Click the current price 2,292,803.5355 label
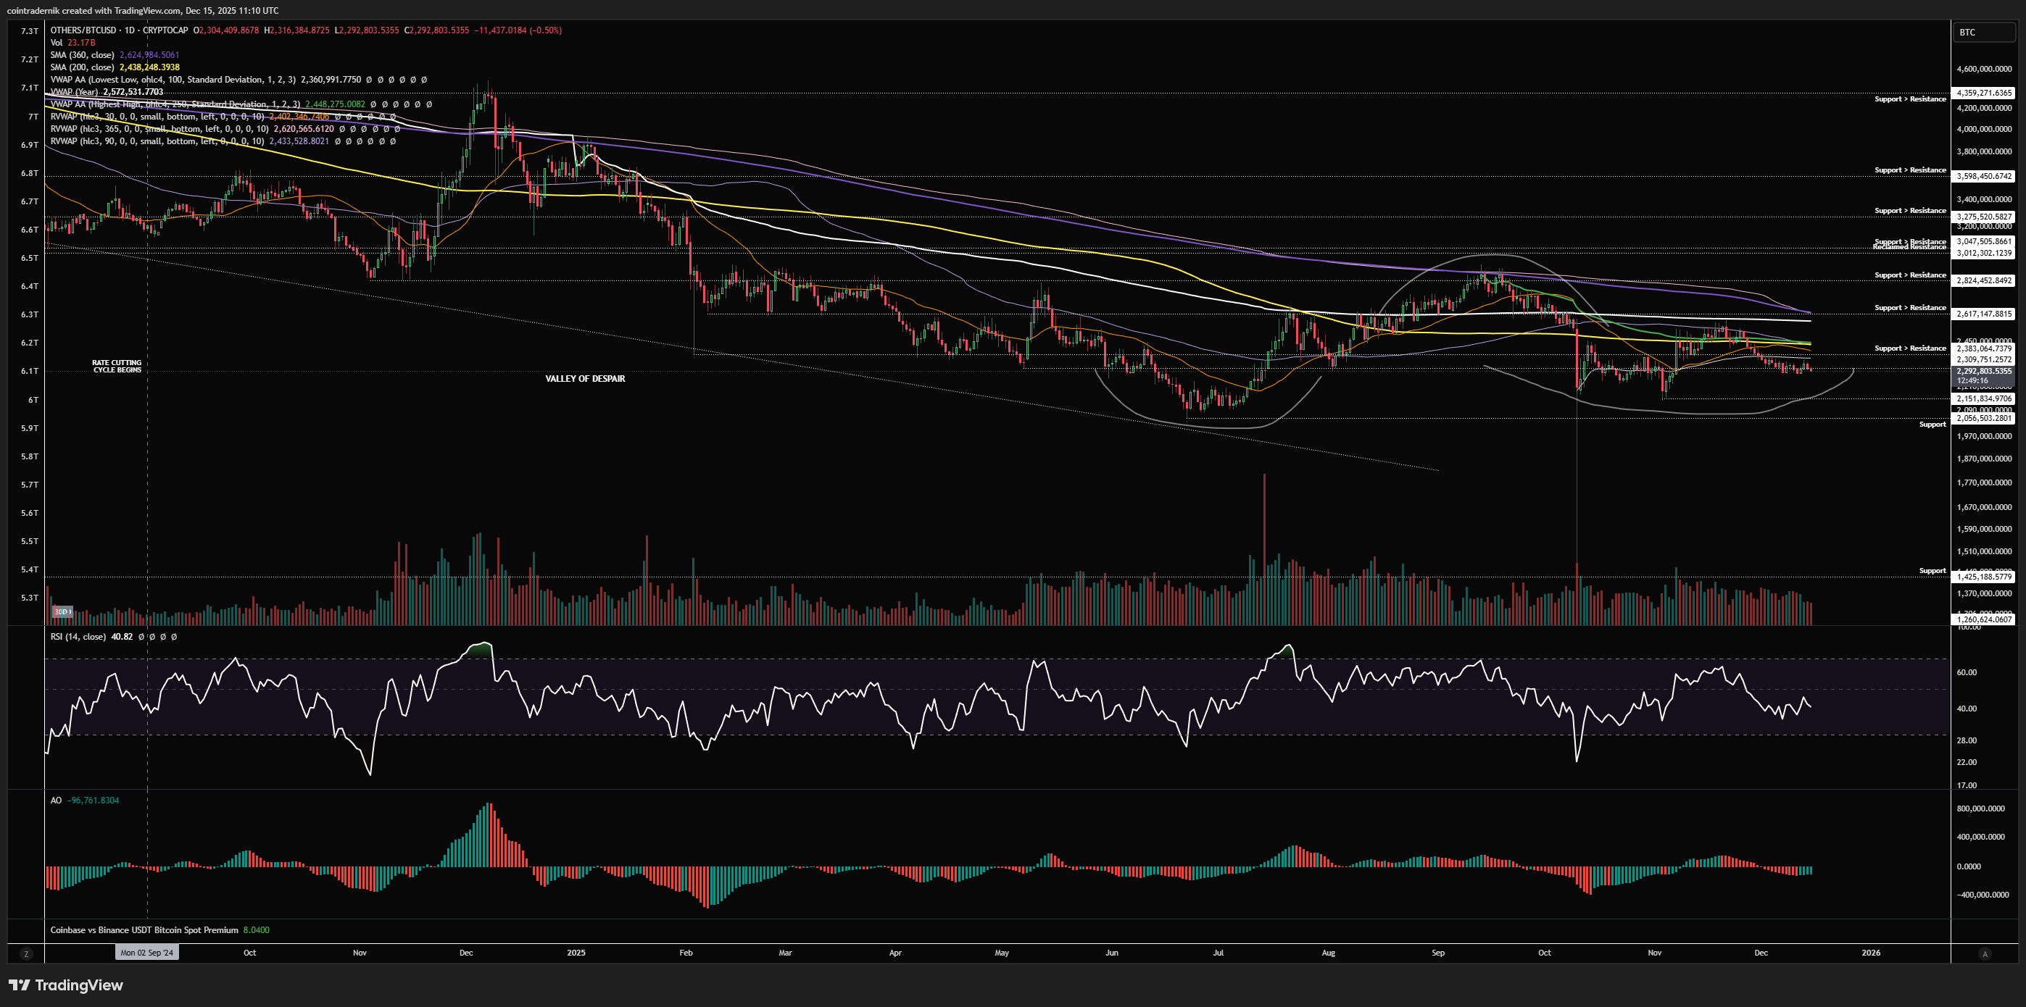 tap(1983, 371)
